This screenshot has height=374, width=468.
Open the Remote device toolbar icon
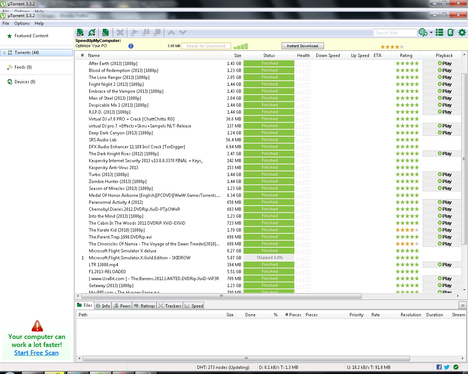click(451, 33)
